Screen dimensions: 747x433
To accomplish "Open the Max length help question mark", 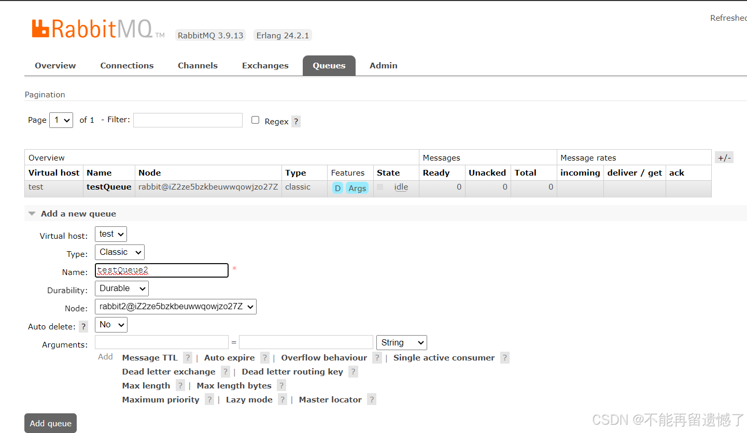I will [180, 385].
